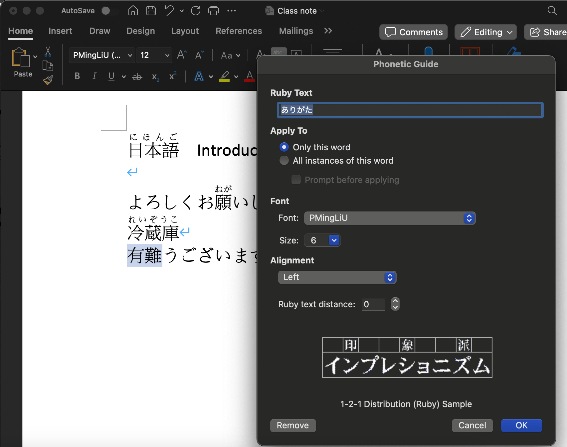Click the Redo circular arrow icon
This screenshot has width=567, height=447.
click(x=196, y=11)
